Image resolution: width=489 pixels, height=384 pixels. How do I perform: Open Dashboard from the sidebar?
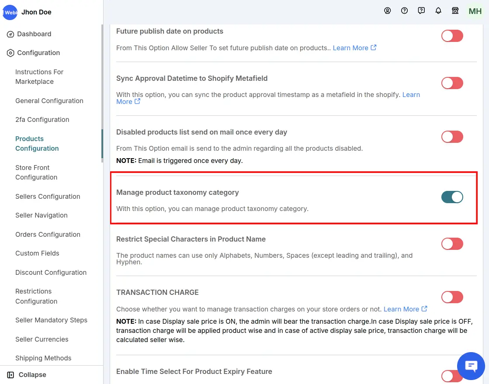(34, 34)
